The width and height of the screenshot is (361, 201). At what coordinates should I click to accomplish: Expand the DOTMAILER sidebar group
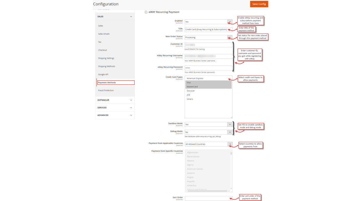[x=115, y=100]
